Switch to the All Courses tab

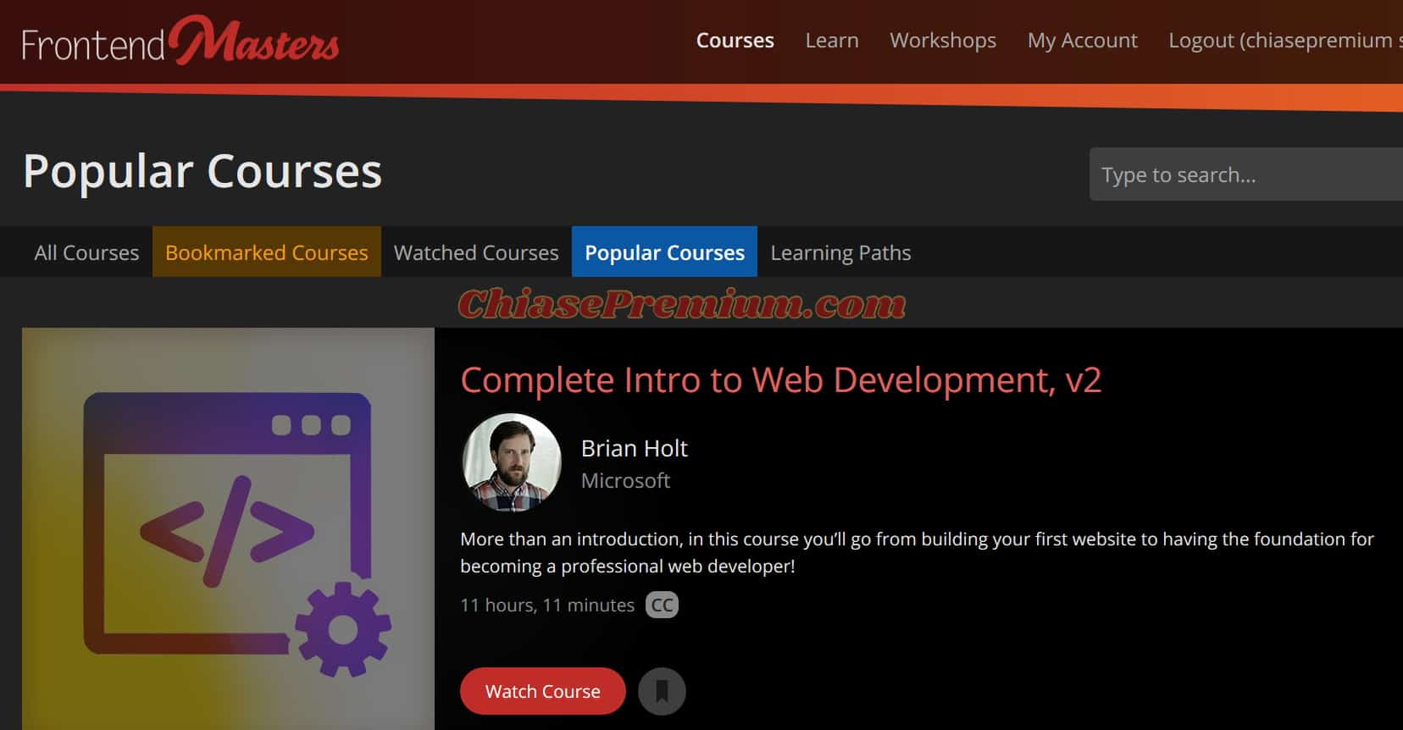click(x=86, y=252)
